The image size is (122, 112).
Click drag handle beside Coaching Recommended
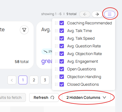(56, 23)
